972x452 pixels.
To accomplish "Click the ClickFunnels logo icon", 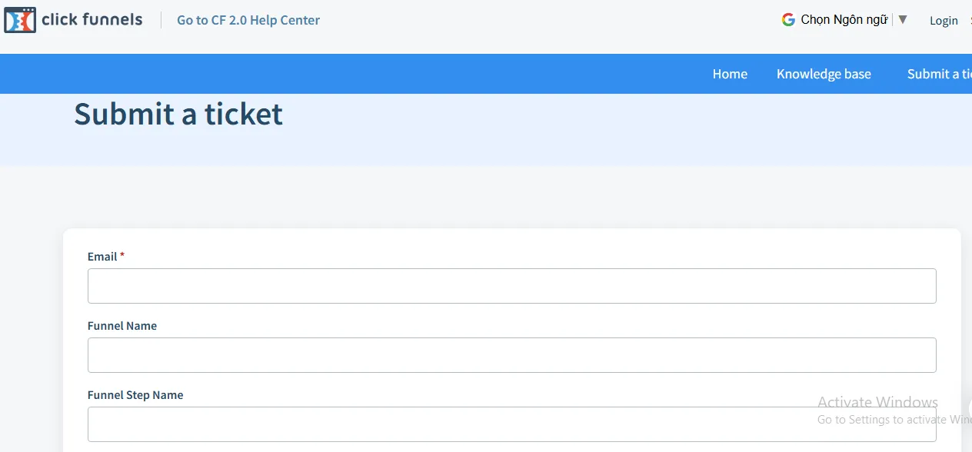I will (20, 20).
